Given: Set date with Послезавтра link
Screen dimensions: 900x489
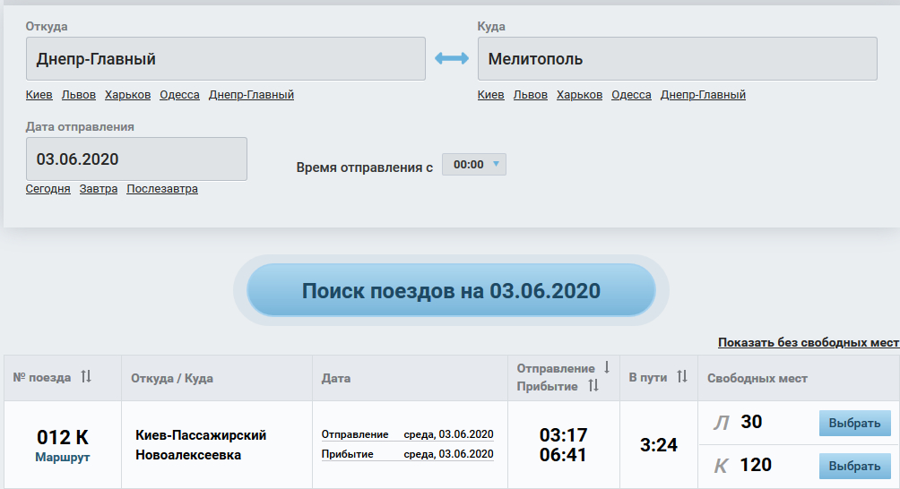Looking at the screenshot, I should point(162,189).
